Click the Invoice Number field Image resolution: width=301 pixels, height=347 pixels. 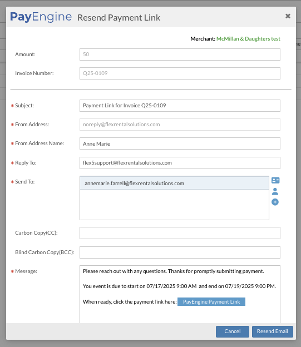[180, 73]
